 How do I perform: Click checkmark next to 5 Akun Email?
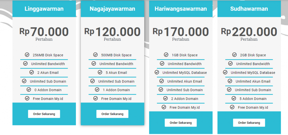pyautogui.click(x=100, y=72)
